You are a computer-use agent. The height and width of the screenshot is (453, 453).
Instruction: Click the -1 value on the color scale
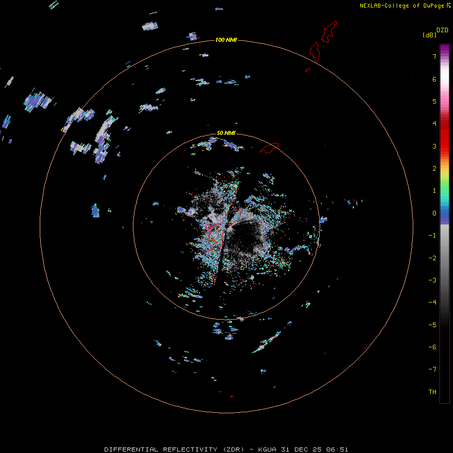432,236
